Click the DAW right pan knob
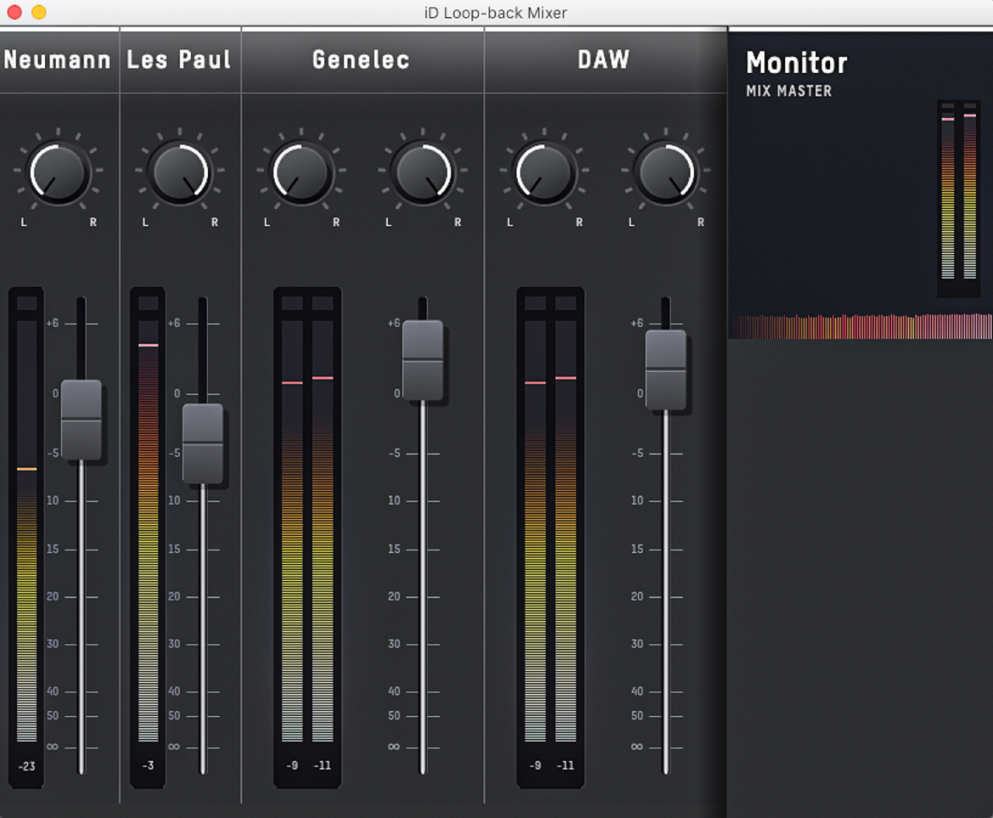Image resolution: width=993 pixels, height=818 pixels. pos(665,173)
